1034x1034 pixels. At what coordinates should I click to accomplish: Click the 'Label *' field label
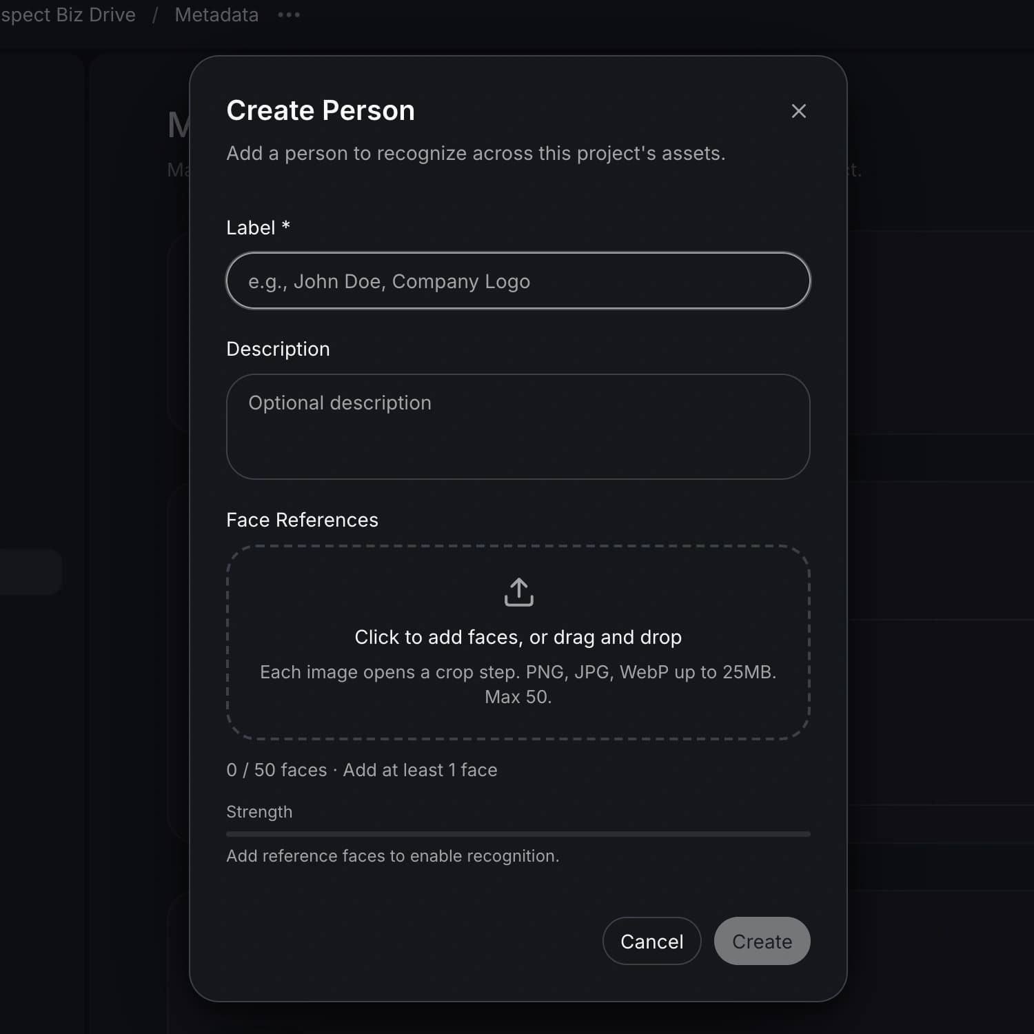tap(258, 227)
